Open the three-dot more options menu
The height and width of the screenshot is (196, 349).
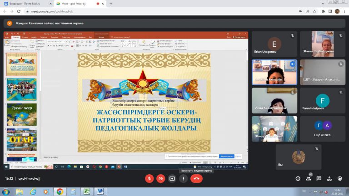[x=184, y=179]
